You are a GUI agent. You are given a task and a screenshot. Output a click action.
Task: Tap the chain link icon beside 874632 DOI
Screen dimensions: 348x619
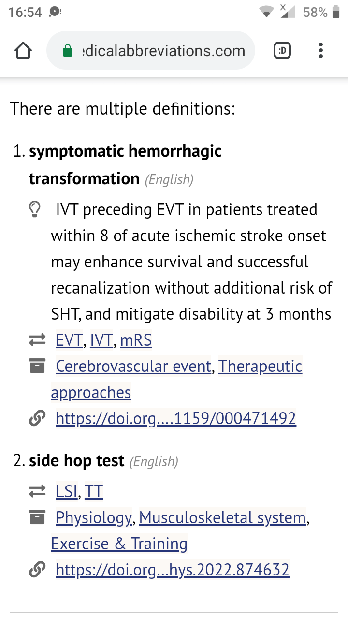37,570
